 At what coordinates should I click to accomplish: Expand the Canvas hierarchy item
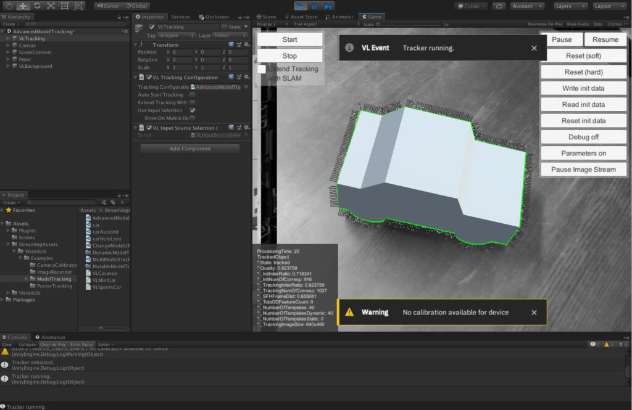[7, 46]
